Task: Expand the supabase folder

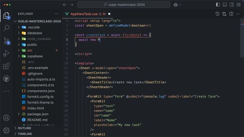Action: pos(19,56)
